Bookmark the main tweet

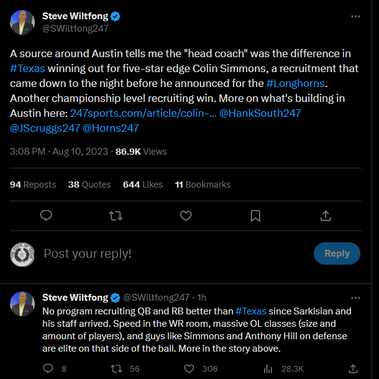coord(255,216)
